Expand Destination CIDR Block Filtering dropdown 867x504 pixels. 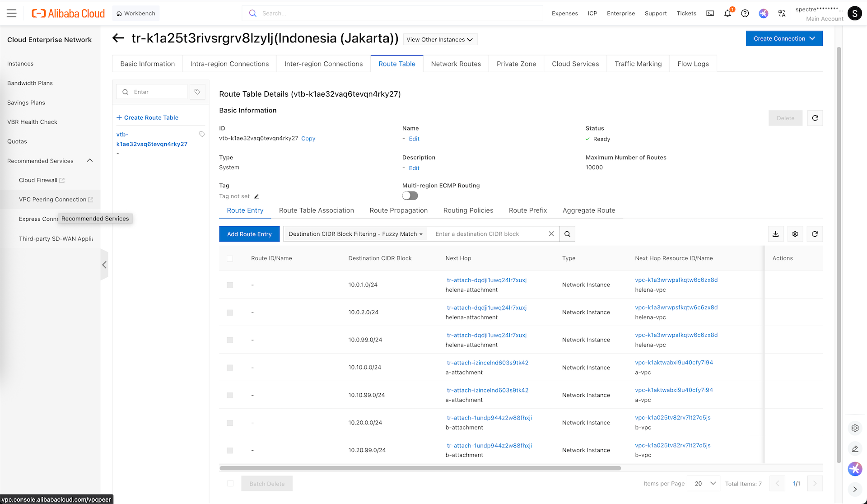click(x=355, y=234)
